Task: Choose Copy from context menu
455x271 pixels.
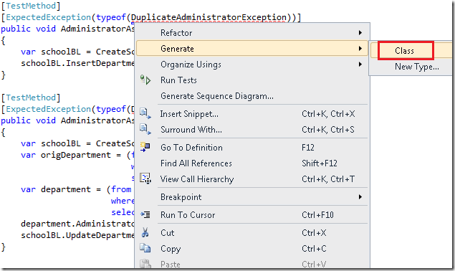Action: click(252, 248)
